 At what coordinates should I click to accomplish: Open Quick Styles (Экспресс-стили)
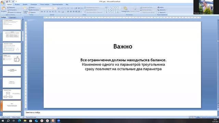pos(135,10)
